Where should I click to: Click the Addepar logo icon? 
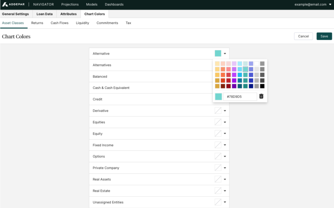point(5,5)
